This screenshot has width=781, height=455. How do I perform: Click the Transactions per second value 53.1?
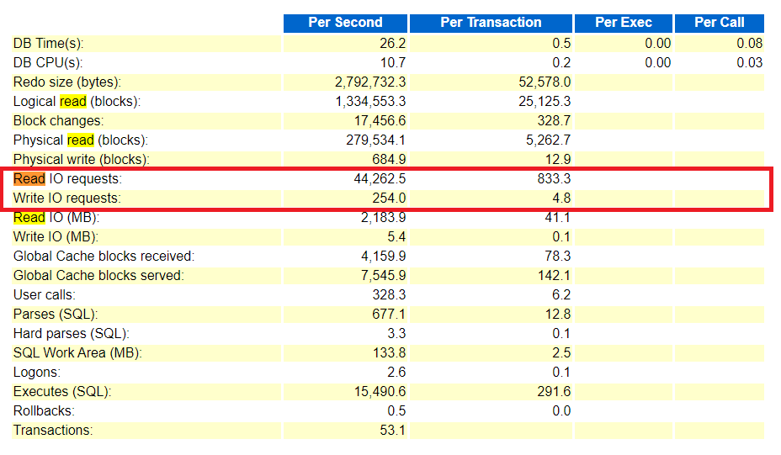(392, 431)
